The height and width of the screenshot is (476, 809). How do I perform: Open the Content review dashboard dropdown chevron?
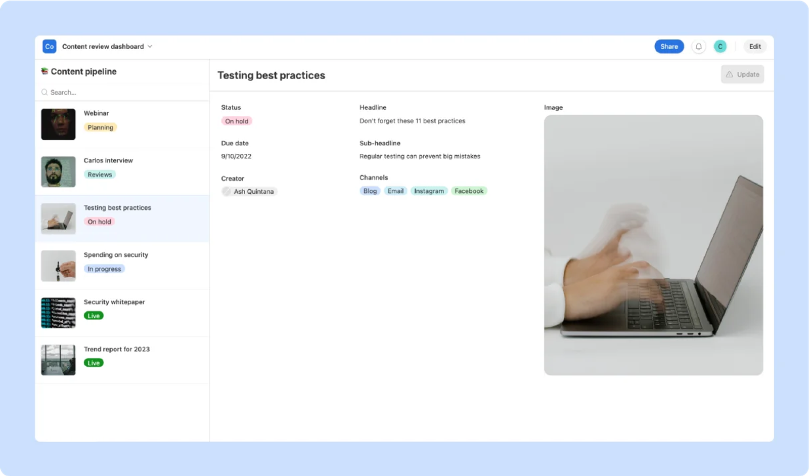click(150, 47)
